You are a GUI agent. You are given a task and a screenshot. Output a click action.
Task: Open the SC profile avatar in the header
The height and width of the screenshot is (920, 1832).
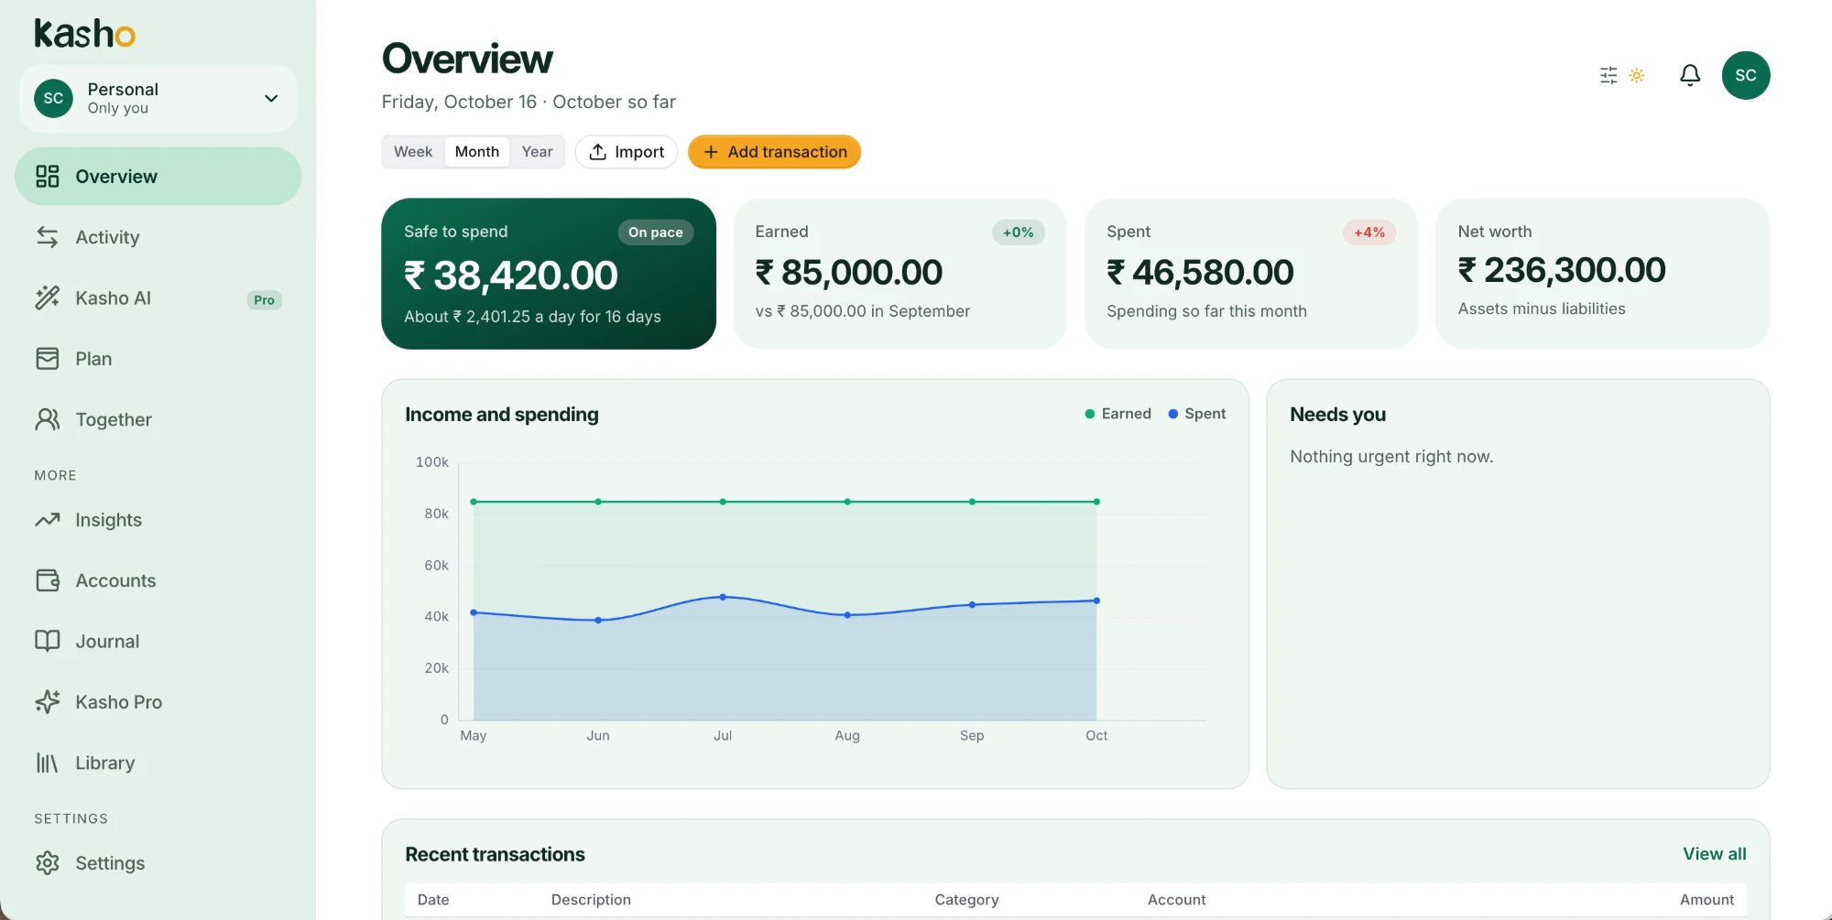(1746, 75)
